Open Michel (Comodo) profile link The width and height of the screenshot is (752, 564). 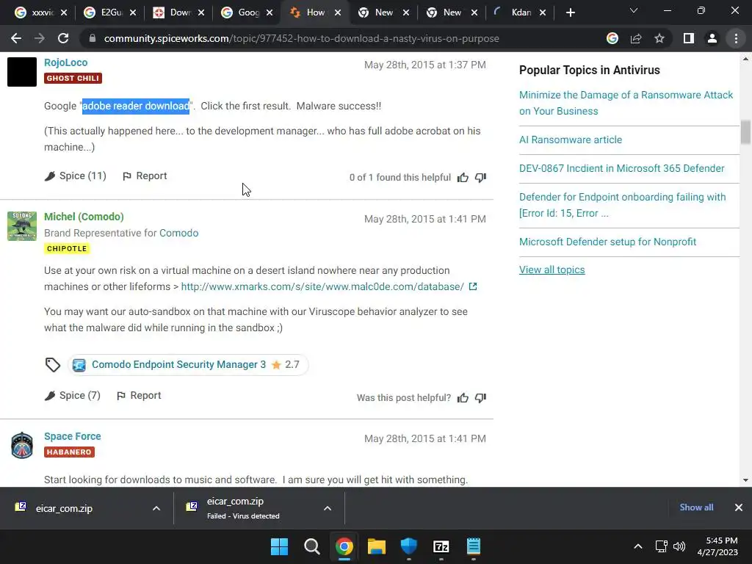coord(84,217)
